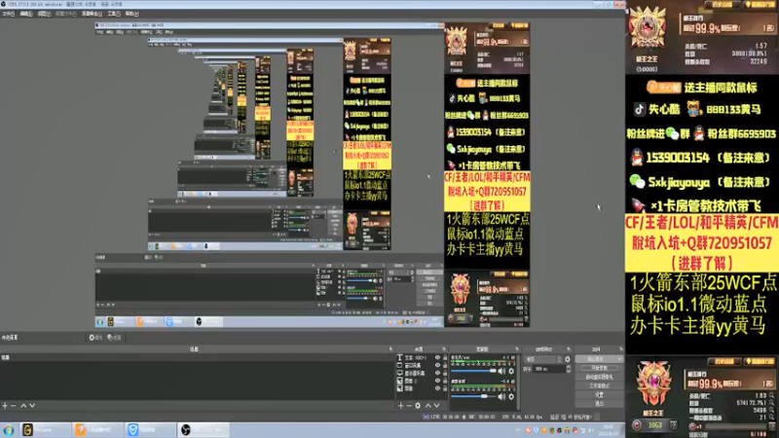Screen dimensions: 779x438
Task: Move scene up with arrow icon
Action: [22, 405]
